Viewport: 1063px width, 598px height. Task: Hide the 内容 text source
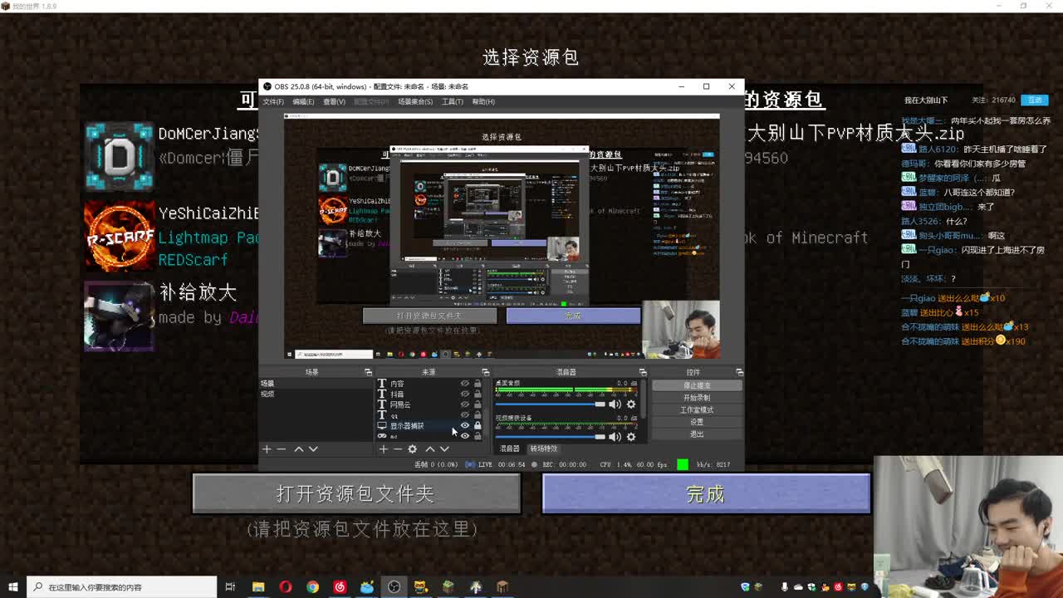point(465,384)
